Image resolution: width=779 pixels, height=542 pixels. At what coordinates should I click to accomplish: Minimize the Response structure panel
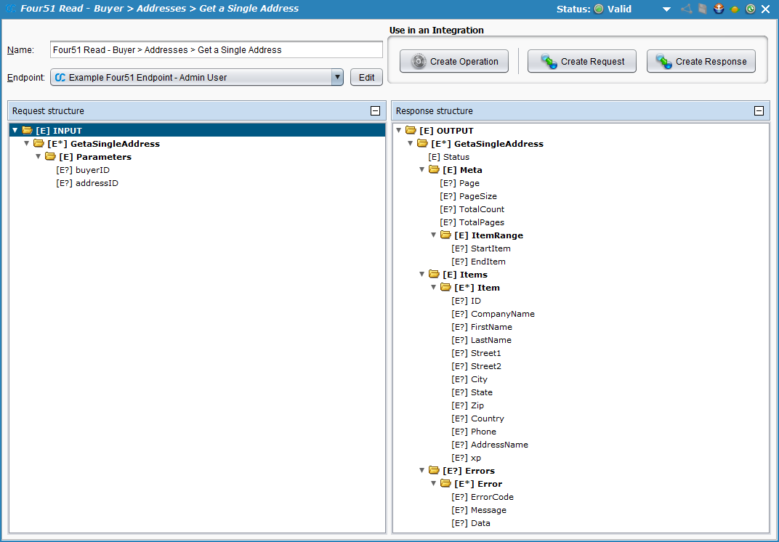click(759, 111)
